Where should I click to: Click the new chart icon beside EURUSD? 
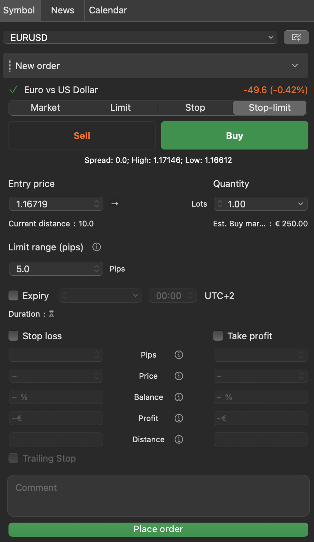pos(296,37)
